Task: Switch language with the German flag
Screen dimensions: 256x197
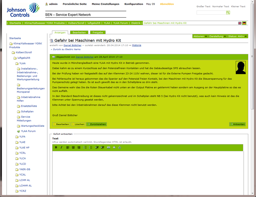Action: [244, 23]
